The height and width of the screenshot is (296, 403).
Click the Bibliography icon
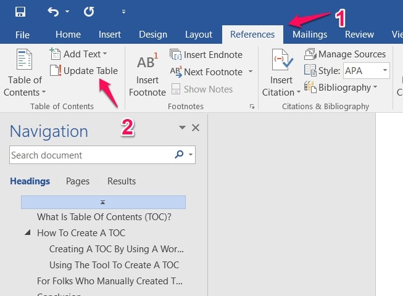[x=310, y=87]
